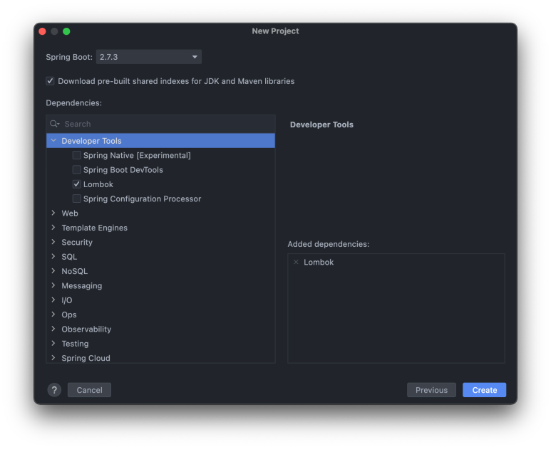Expand the Security category
Image resolution: width=551 pixels, height=449 pixels.
click(x=53, y=242)
